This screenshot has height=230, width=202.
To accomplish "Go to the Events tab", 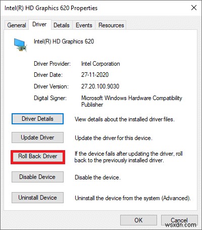I will [x=84, y=25].
